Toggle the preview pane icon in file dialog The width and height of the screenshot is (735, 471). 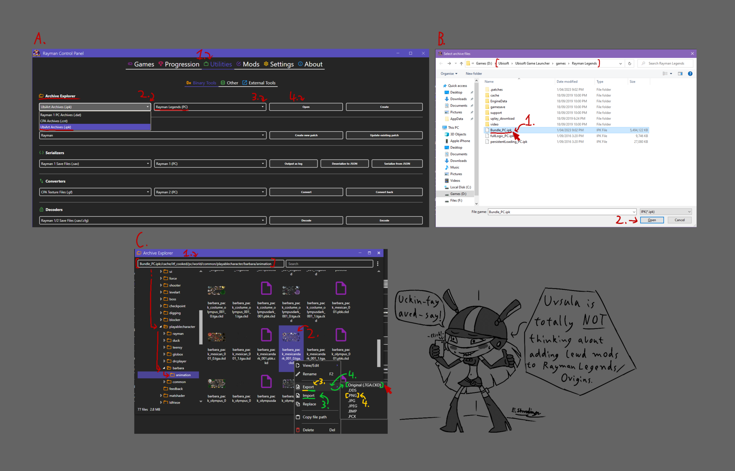(x=680, y=74)
